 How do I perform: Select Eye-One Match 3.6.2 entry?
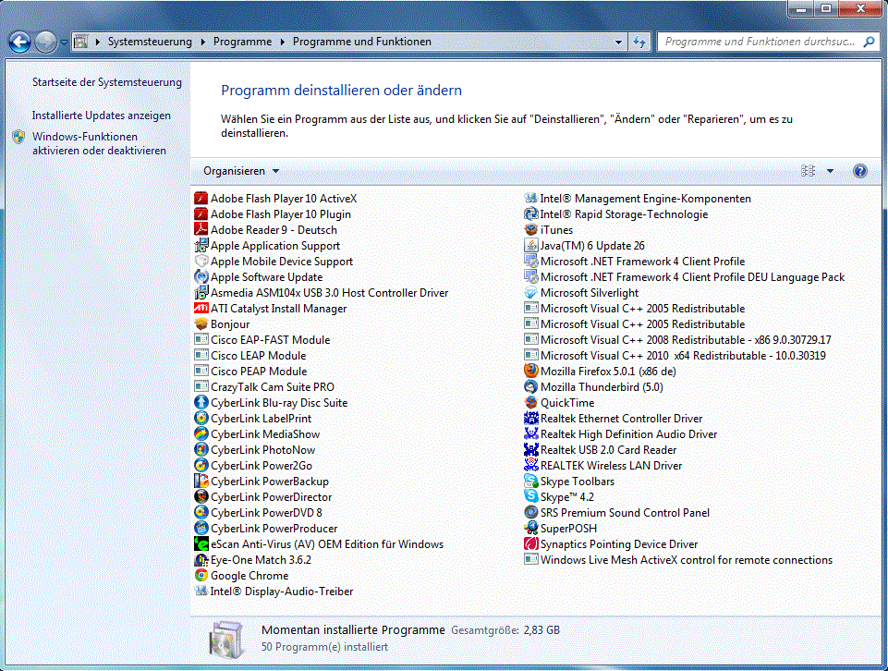click(253, 559)
